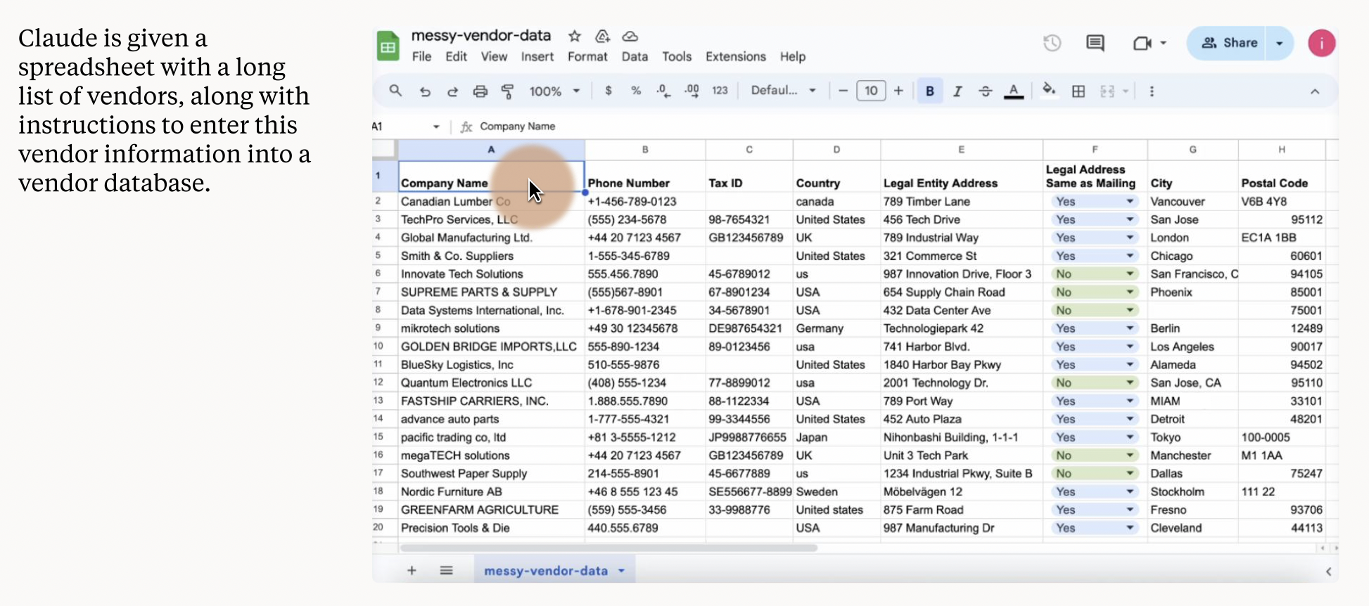Open the comments icon
Screen dimensions: 1369x606
pos(1095,43)
